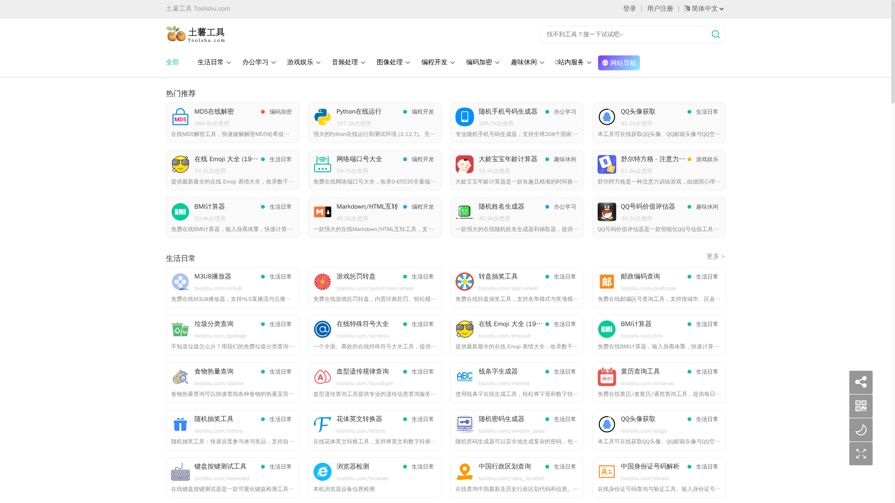Click the MD5在线解密 bag icon
The height and width of the screenshot is (503, 895).
coord(180,117)
